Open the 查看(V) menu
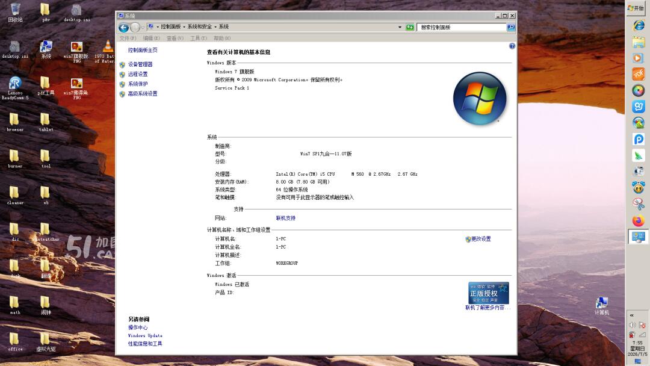 [175, 38]
